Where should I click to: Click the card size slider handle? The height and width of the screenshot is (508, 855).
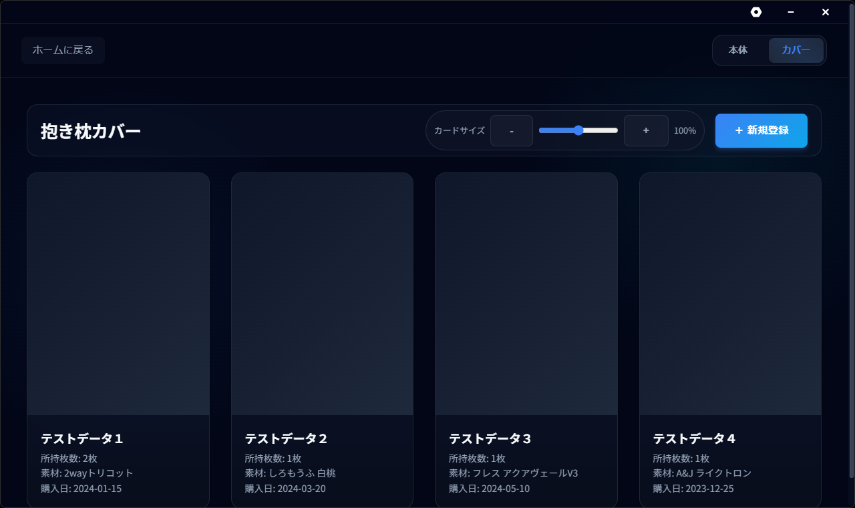click(578, 130)
